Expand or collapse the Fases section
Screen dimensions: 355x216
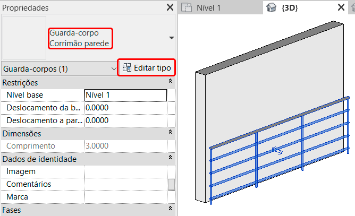tap(170, 209)
